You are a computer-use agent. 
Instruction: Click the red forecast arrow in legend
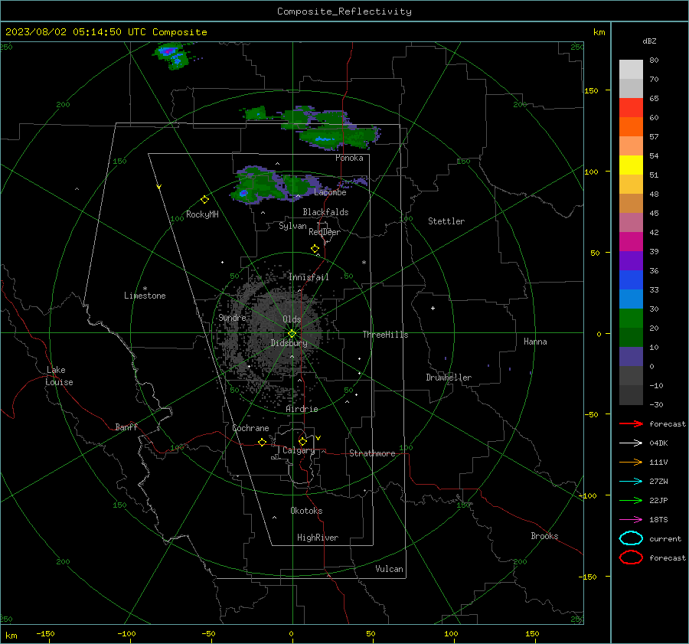(x=631, y=423)
